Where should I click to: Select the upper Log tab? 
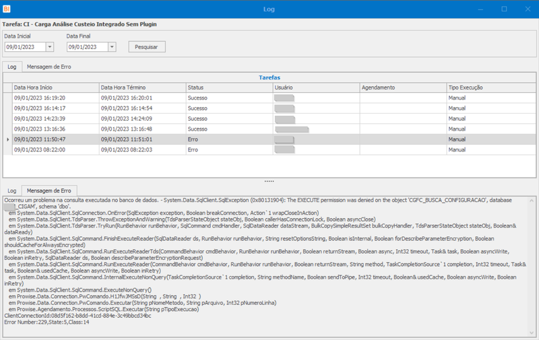point(12,67)
